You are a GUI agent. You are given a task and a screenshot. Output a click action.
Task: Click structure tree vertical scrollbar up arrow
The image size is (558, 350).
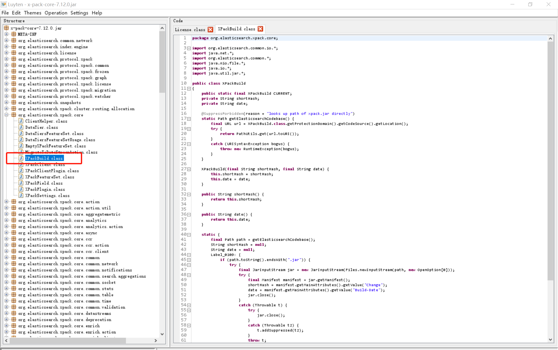162,28
